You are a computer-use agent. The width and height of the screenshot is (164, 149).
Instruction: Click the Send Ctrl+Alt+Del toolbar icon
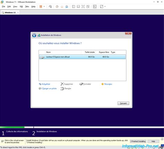coord(50,7)
